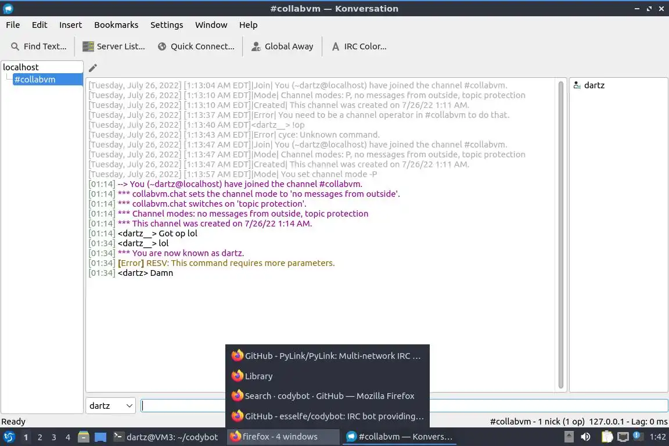Image resolution: width=669 pixels, height=446 pixels.
Task: Click the removable media eject tray icon
Action: pyautogui.click(x=569, y=437)
